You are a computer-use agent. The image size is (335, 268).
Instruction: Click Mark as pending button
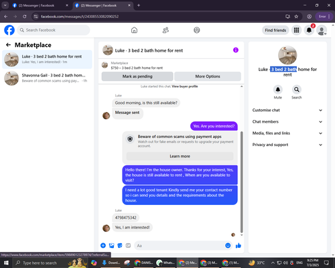(x=137, y=76)
